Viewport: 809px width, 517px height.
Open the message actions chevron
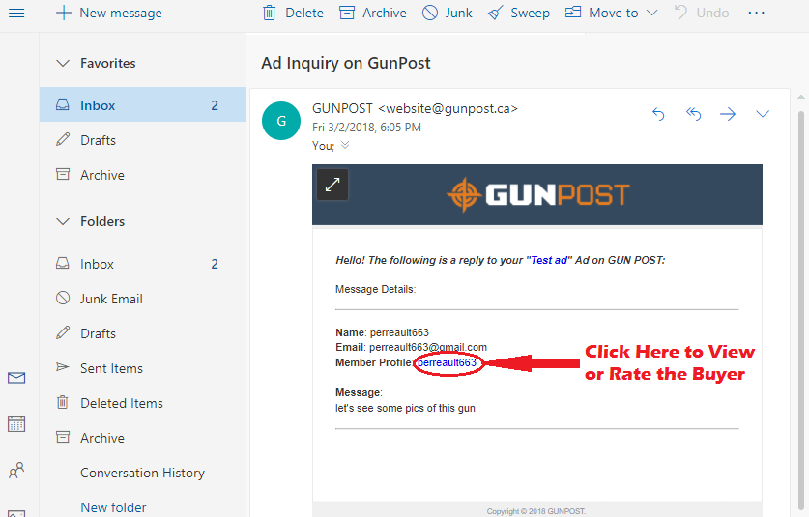(x=763, y=113)
